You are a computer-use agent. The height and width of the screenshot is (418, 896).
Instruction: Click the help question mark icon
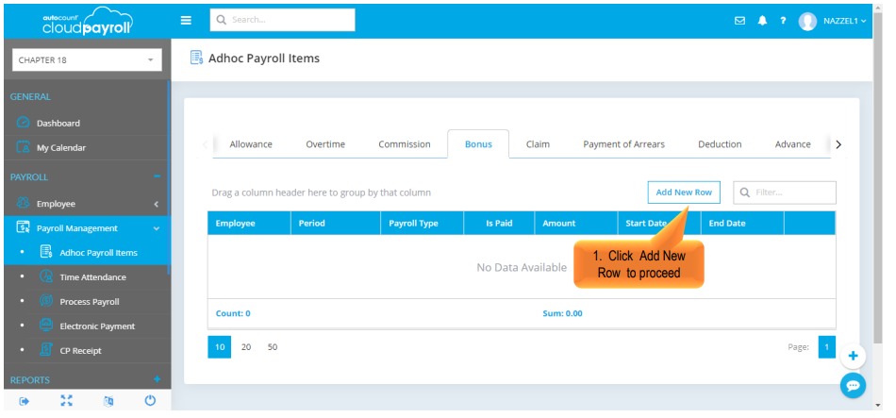coord(783,21)
